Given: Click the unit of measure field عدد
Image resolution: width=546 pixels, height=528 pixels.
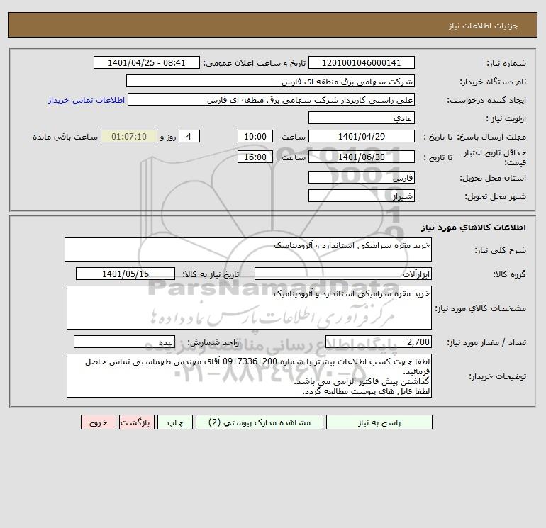Looking at the screenshot, I should (124, 342).
